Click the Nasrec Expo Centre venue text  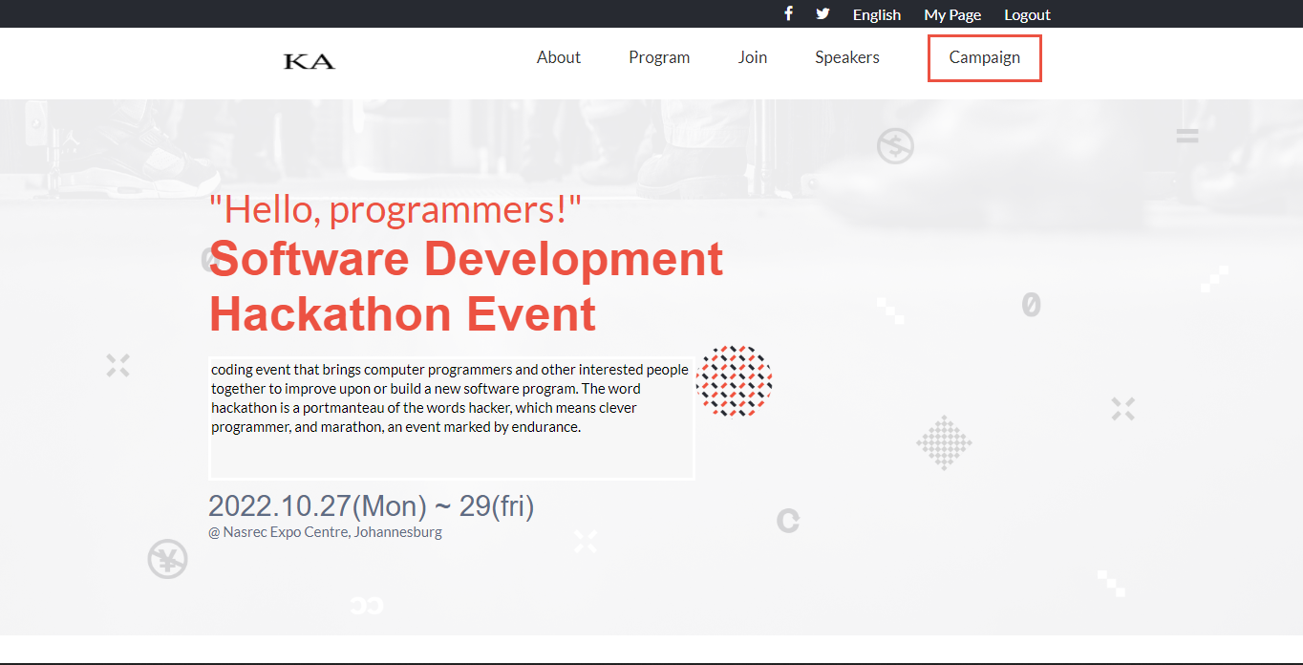[x=326, y=531]
